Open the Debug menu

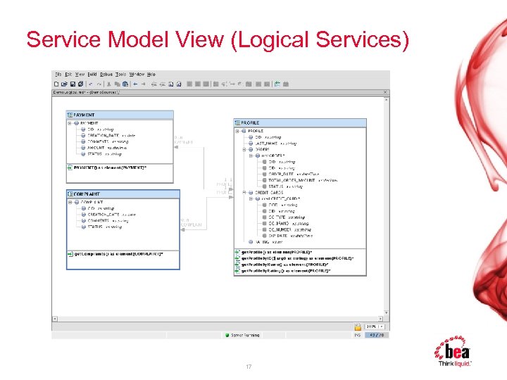[x=106, y=75]
